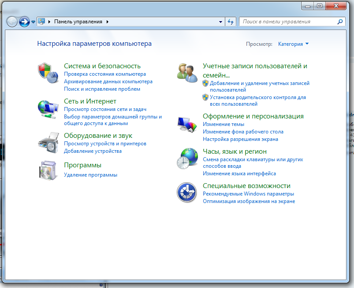This screenshot has height=288, width=354.
Task: Click Изменение темы link
Action: pyautogui.click(x=223, y=124)
